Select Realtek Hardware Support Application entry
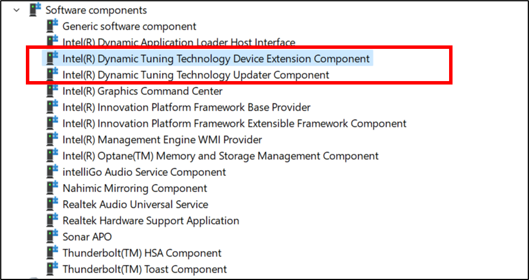Viewport: 529px width, 280px height. point(151,220)
